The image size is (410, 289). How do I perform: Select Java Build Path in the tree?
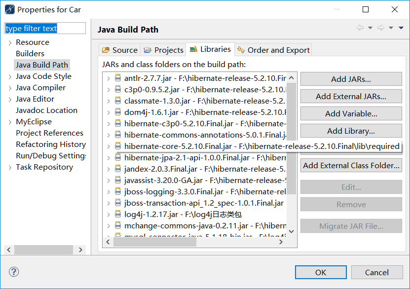pos(42,65)
